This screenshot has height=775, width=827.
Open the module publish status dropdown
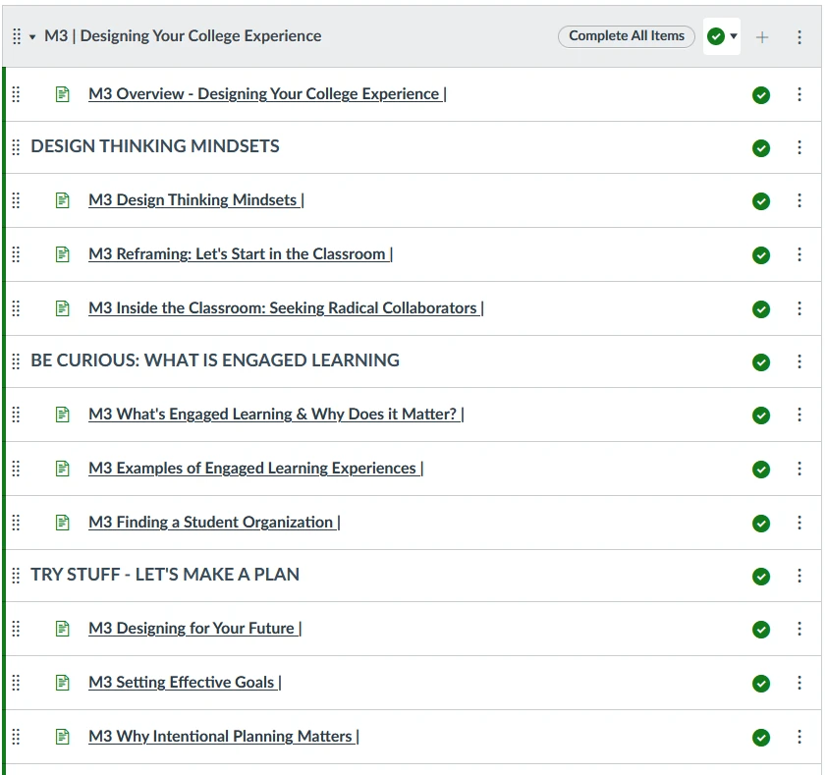(722, 36)
